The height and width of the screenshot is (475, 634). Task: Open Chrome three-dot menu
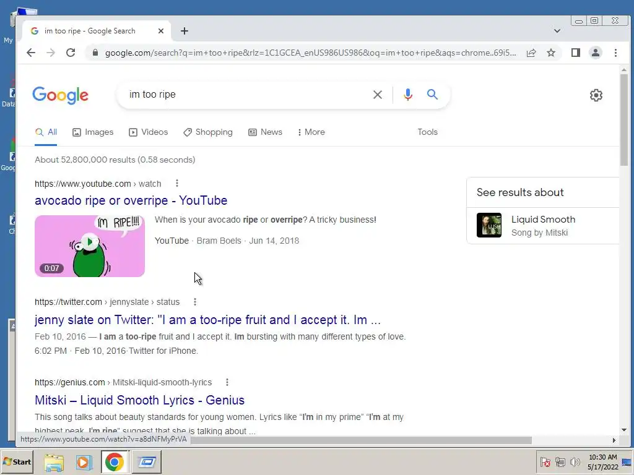tap(615, 53)
